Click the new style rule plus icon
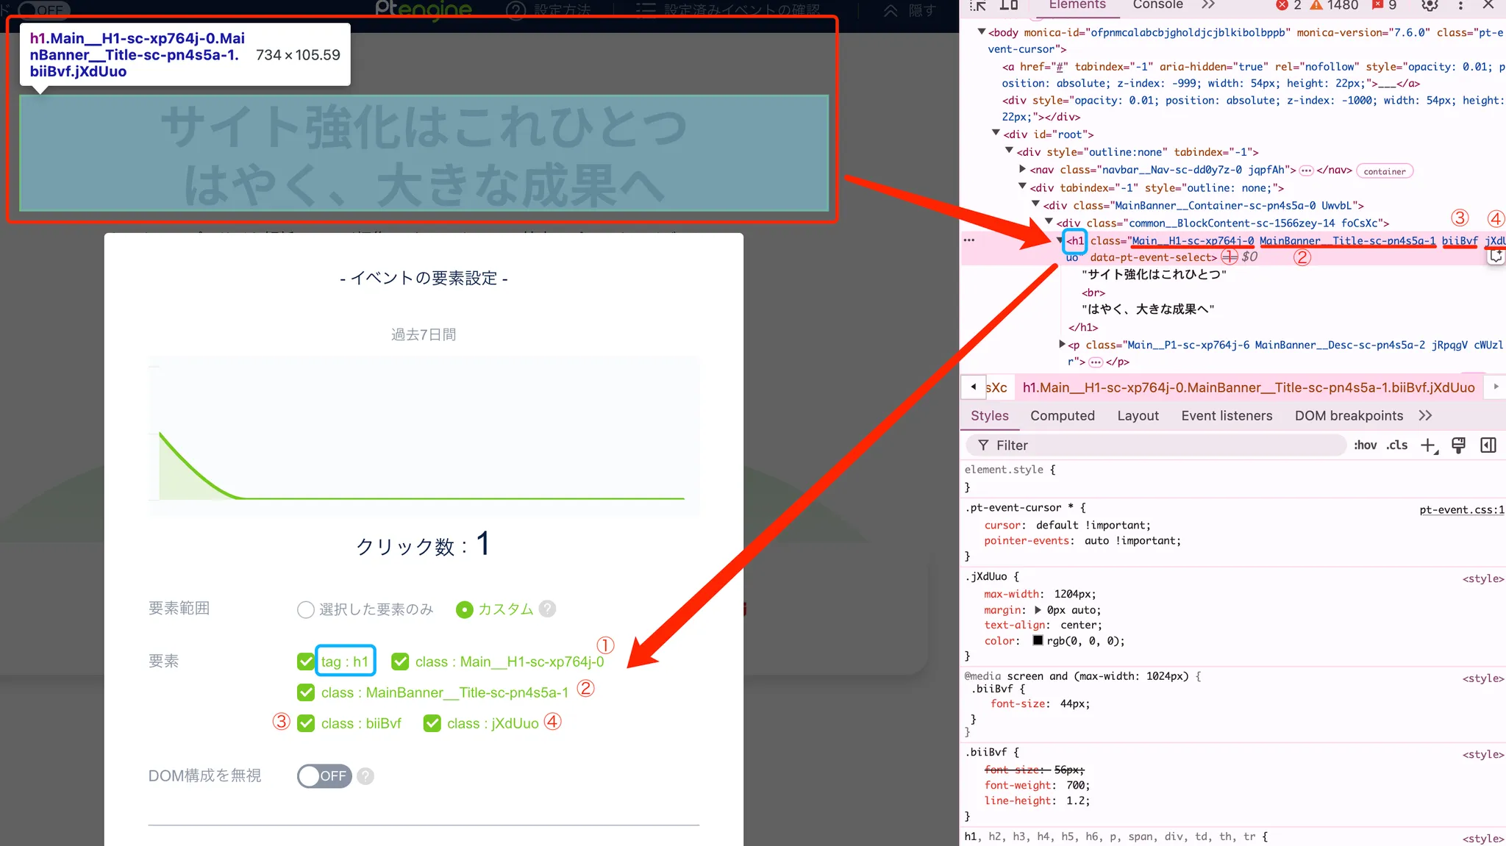1506x846 pixels. click(x=1428, y=445)
